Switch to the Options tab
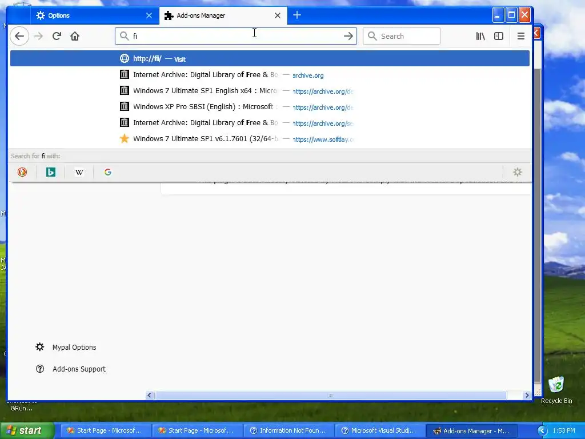The image size is (585, 439). pyautogui.click(x=95, y=15)
